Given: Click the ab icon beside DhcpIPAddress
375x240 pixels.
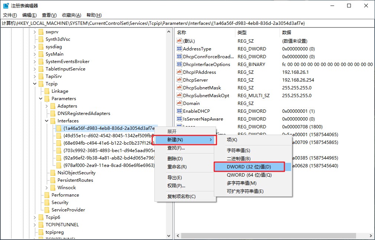Looking at the screenshot, I should tap(179, 72).
